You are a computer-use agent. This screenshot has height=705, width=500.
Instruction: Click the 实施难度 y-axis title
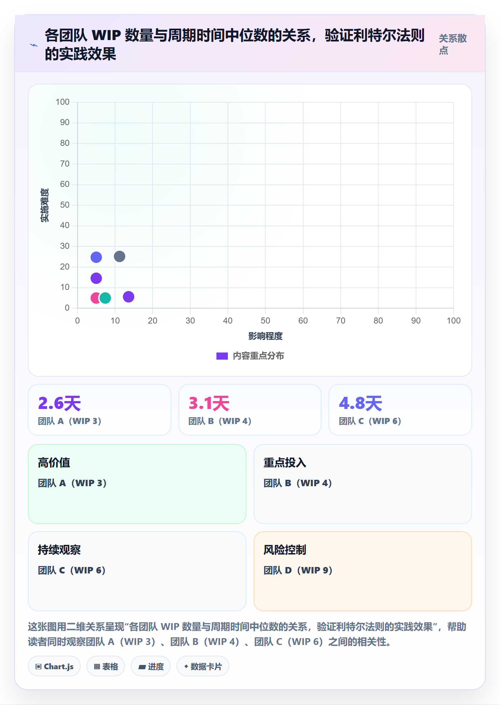tap(45, 205)
